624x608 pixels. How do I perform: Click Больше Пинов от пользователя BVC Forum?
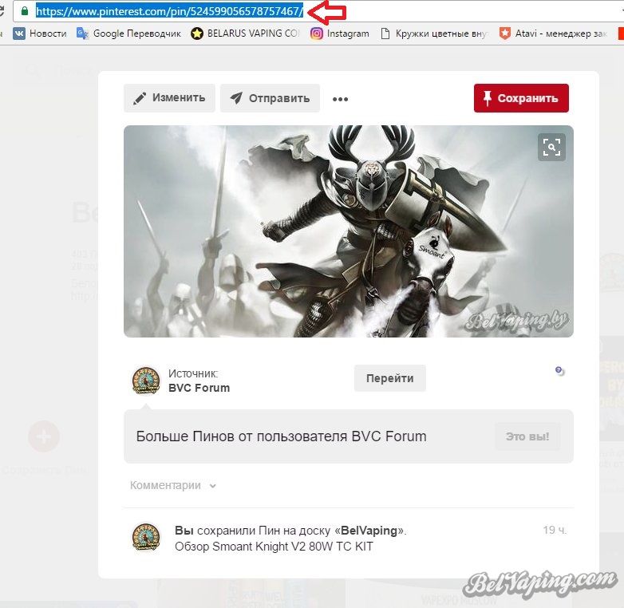tap(281, 436)
